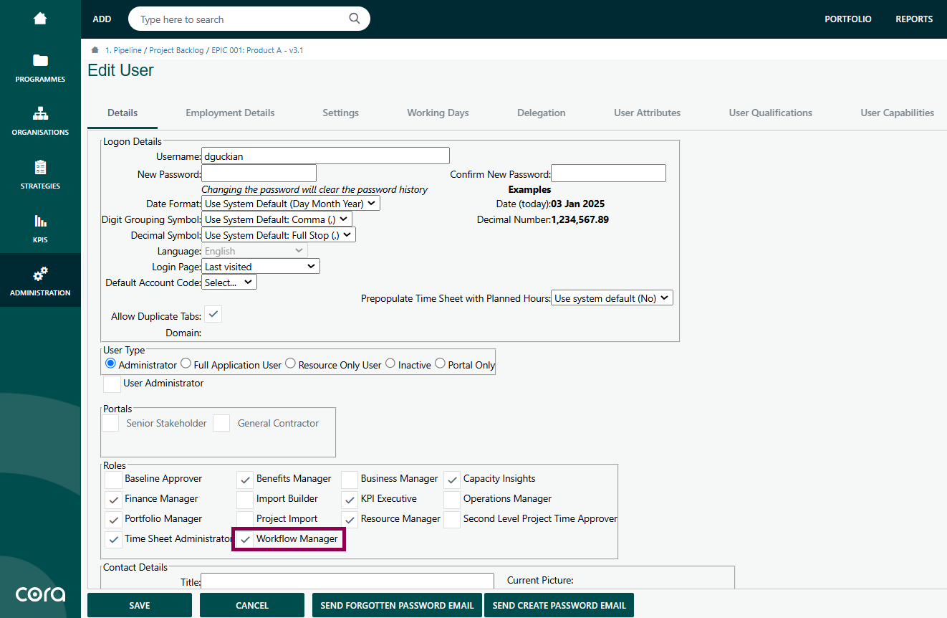Tick the Baseline Approver role
This screenshot has width=947, height=618.
tap(113, 480)
